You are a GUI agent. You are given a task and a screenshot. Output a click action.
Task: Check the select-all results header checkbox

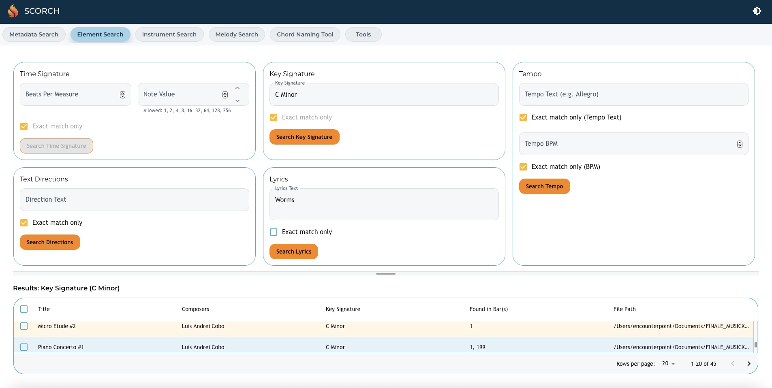click(24, 309)
